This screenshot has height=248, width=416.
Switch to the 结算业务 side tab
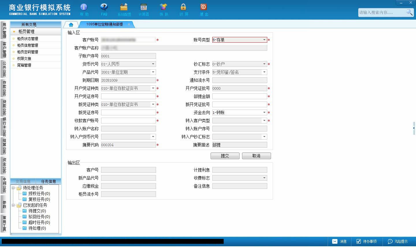pyautogui.click(x=4, y=146)
